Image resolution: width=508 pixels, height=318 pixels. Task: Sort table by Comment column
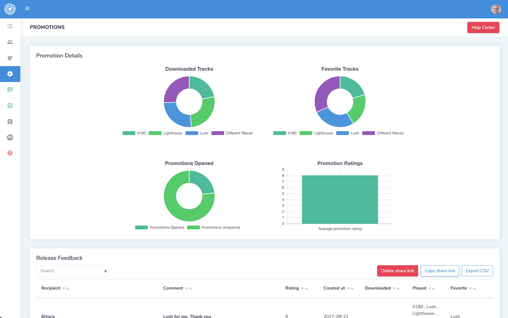point(178,288)
